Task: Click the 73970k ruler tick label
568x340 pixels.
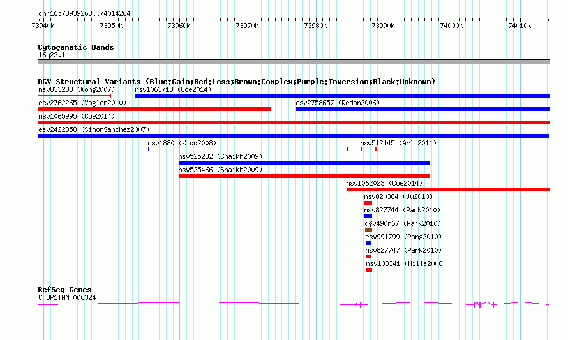Action: tap(247, 26)
